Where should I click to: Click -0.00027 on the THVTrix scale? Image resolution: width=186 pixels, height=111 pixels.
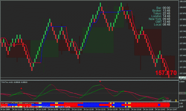coord(182,101)
